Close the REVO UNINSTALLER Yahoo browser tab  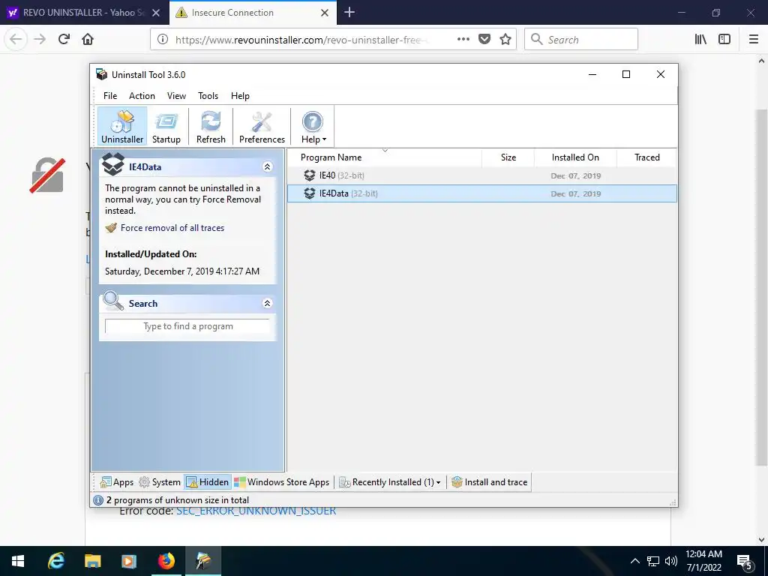tap(156, 13)
